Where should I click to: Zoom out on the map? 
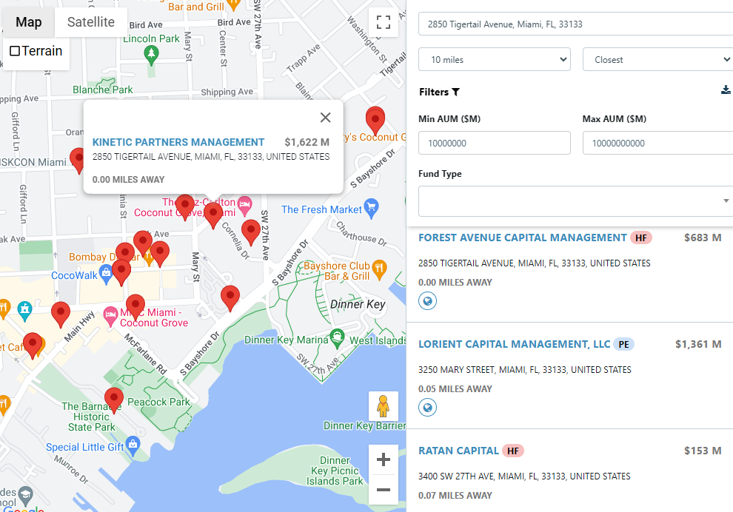(x=383, y=490)
